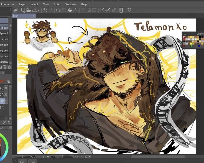Select the G-Pen sub tool below pencil
This screenshot has width=204, height=163.
tap(4, 39)
